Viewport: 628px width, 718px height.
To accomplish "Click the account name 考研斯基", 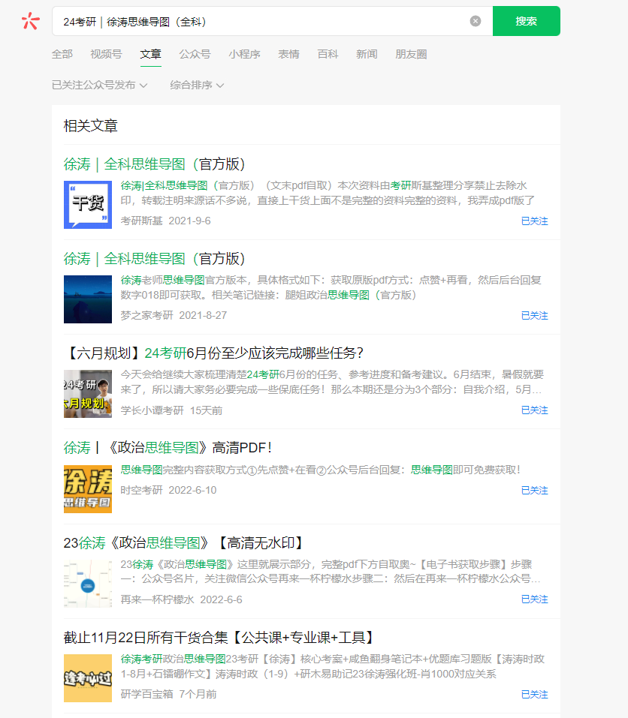I will coord(142,221).
